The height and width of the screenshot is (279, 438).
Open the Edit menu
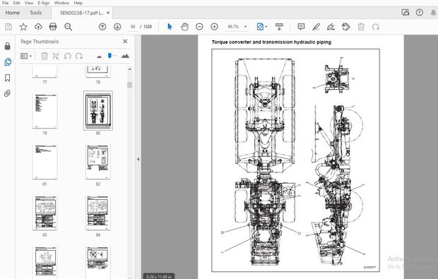pos(16,3)
